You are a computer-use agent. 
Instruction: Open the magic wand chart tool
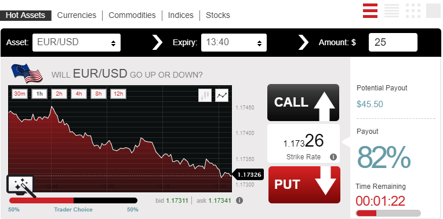[21, 186]
